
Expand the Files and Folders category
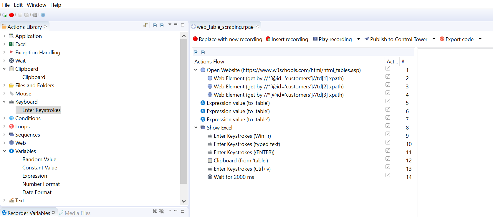point(4,85)
